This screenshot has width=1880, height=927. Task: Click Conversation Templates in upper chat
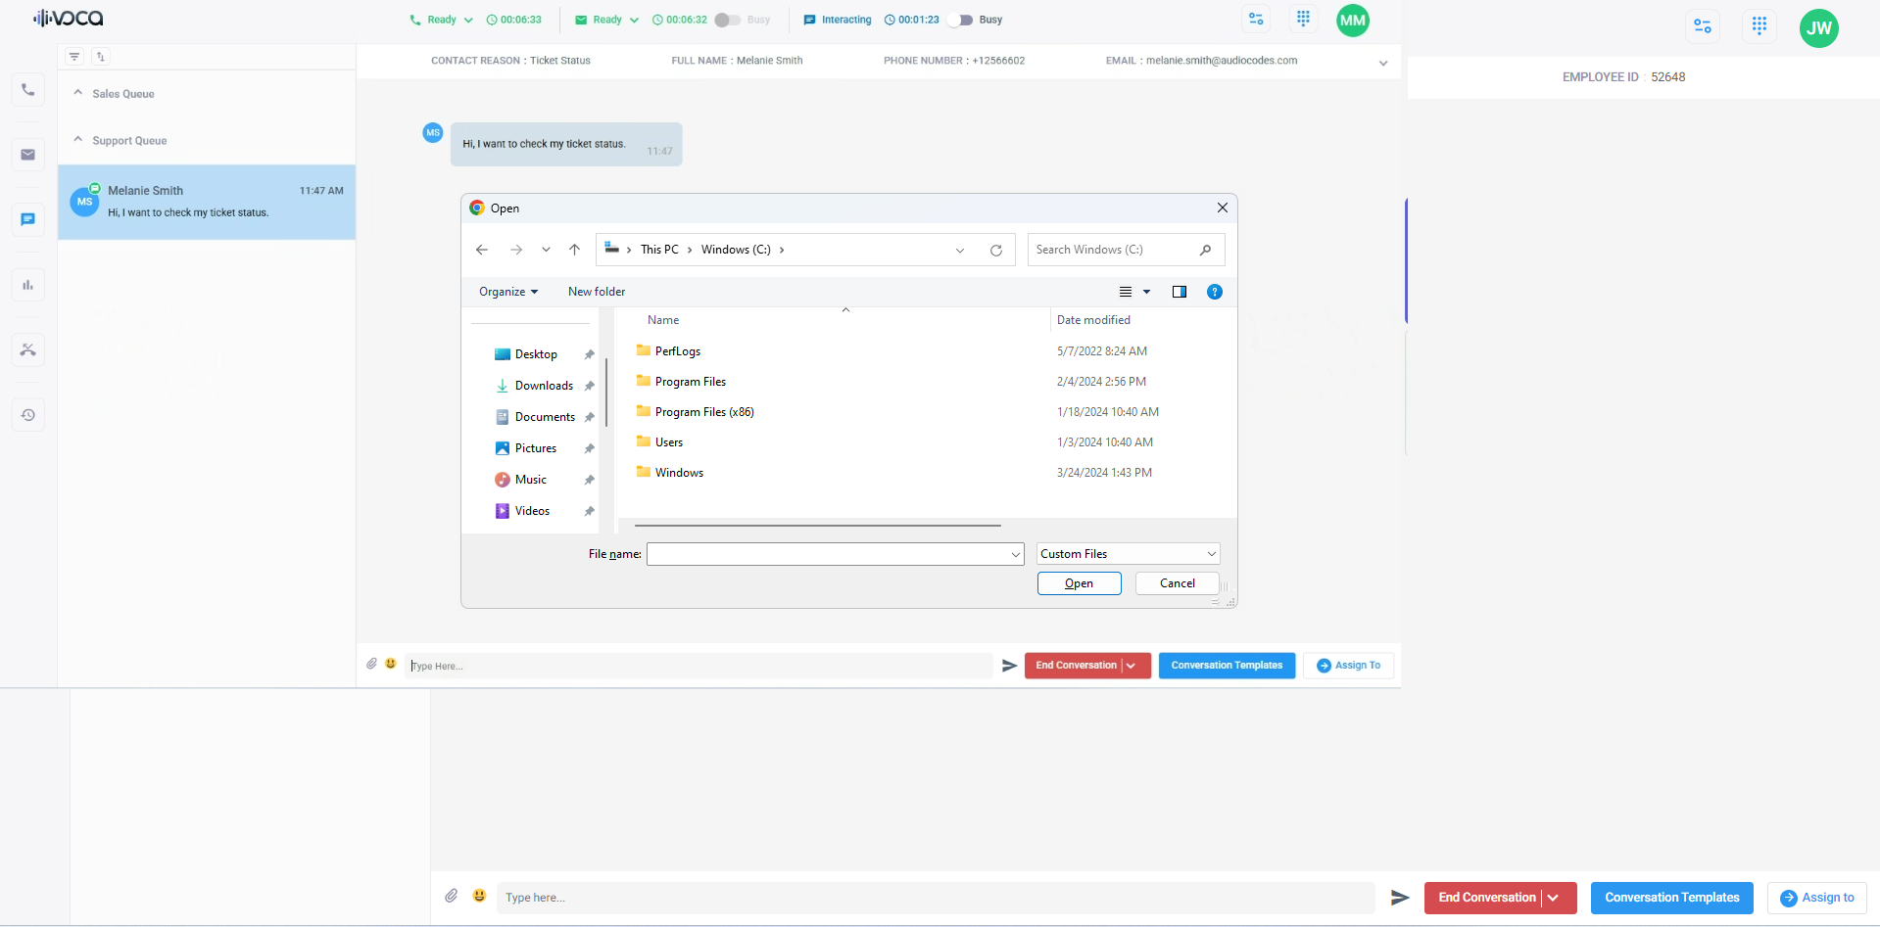(1227, 666)
